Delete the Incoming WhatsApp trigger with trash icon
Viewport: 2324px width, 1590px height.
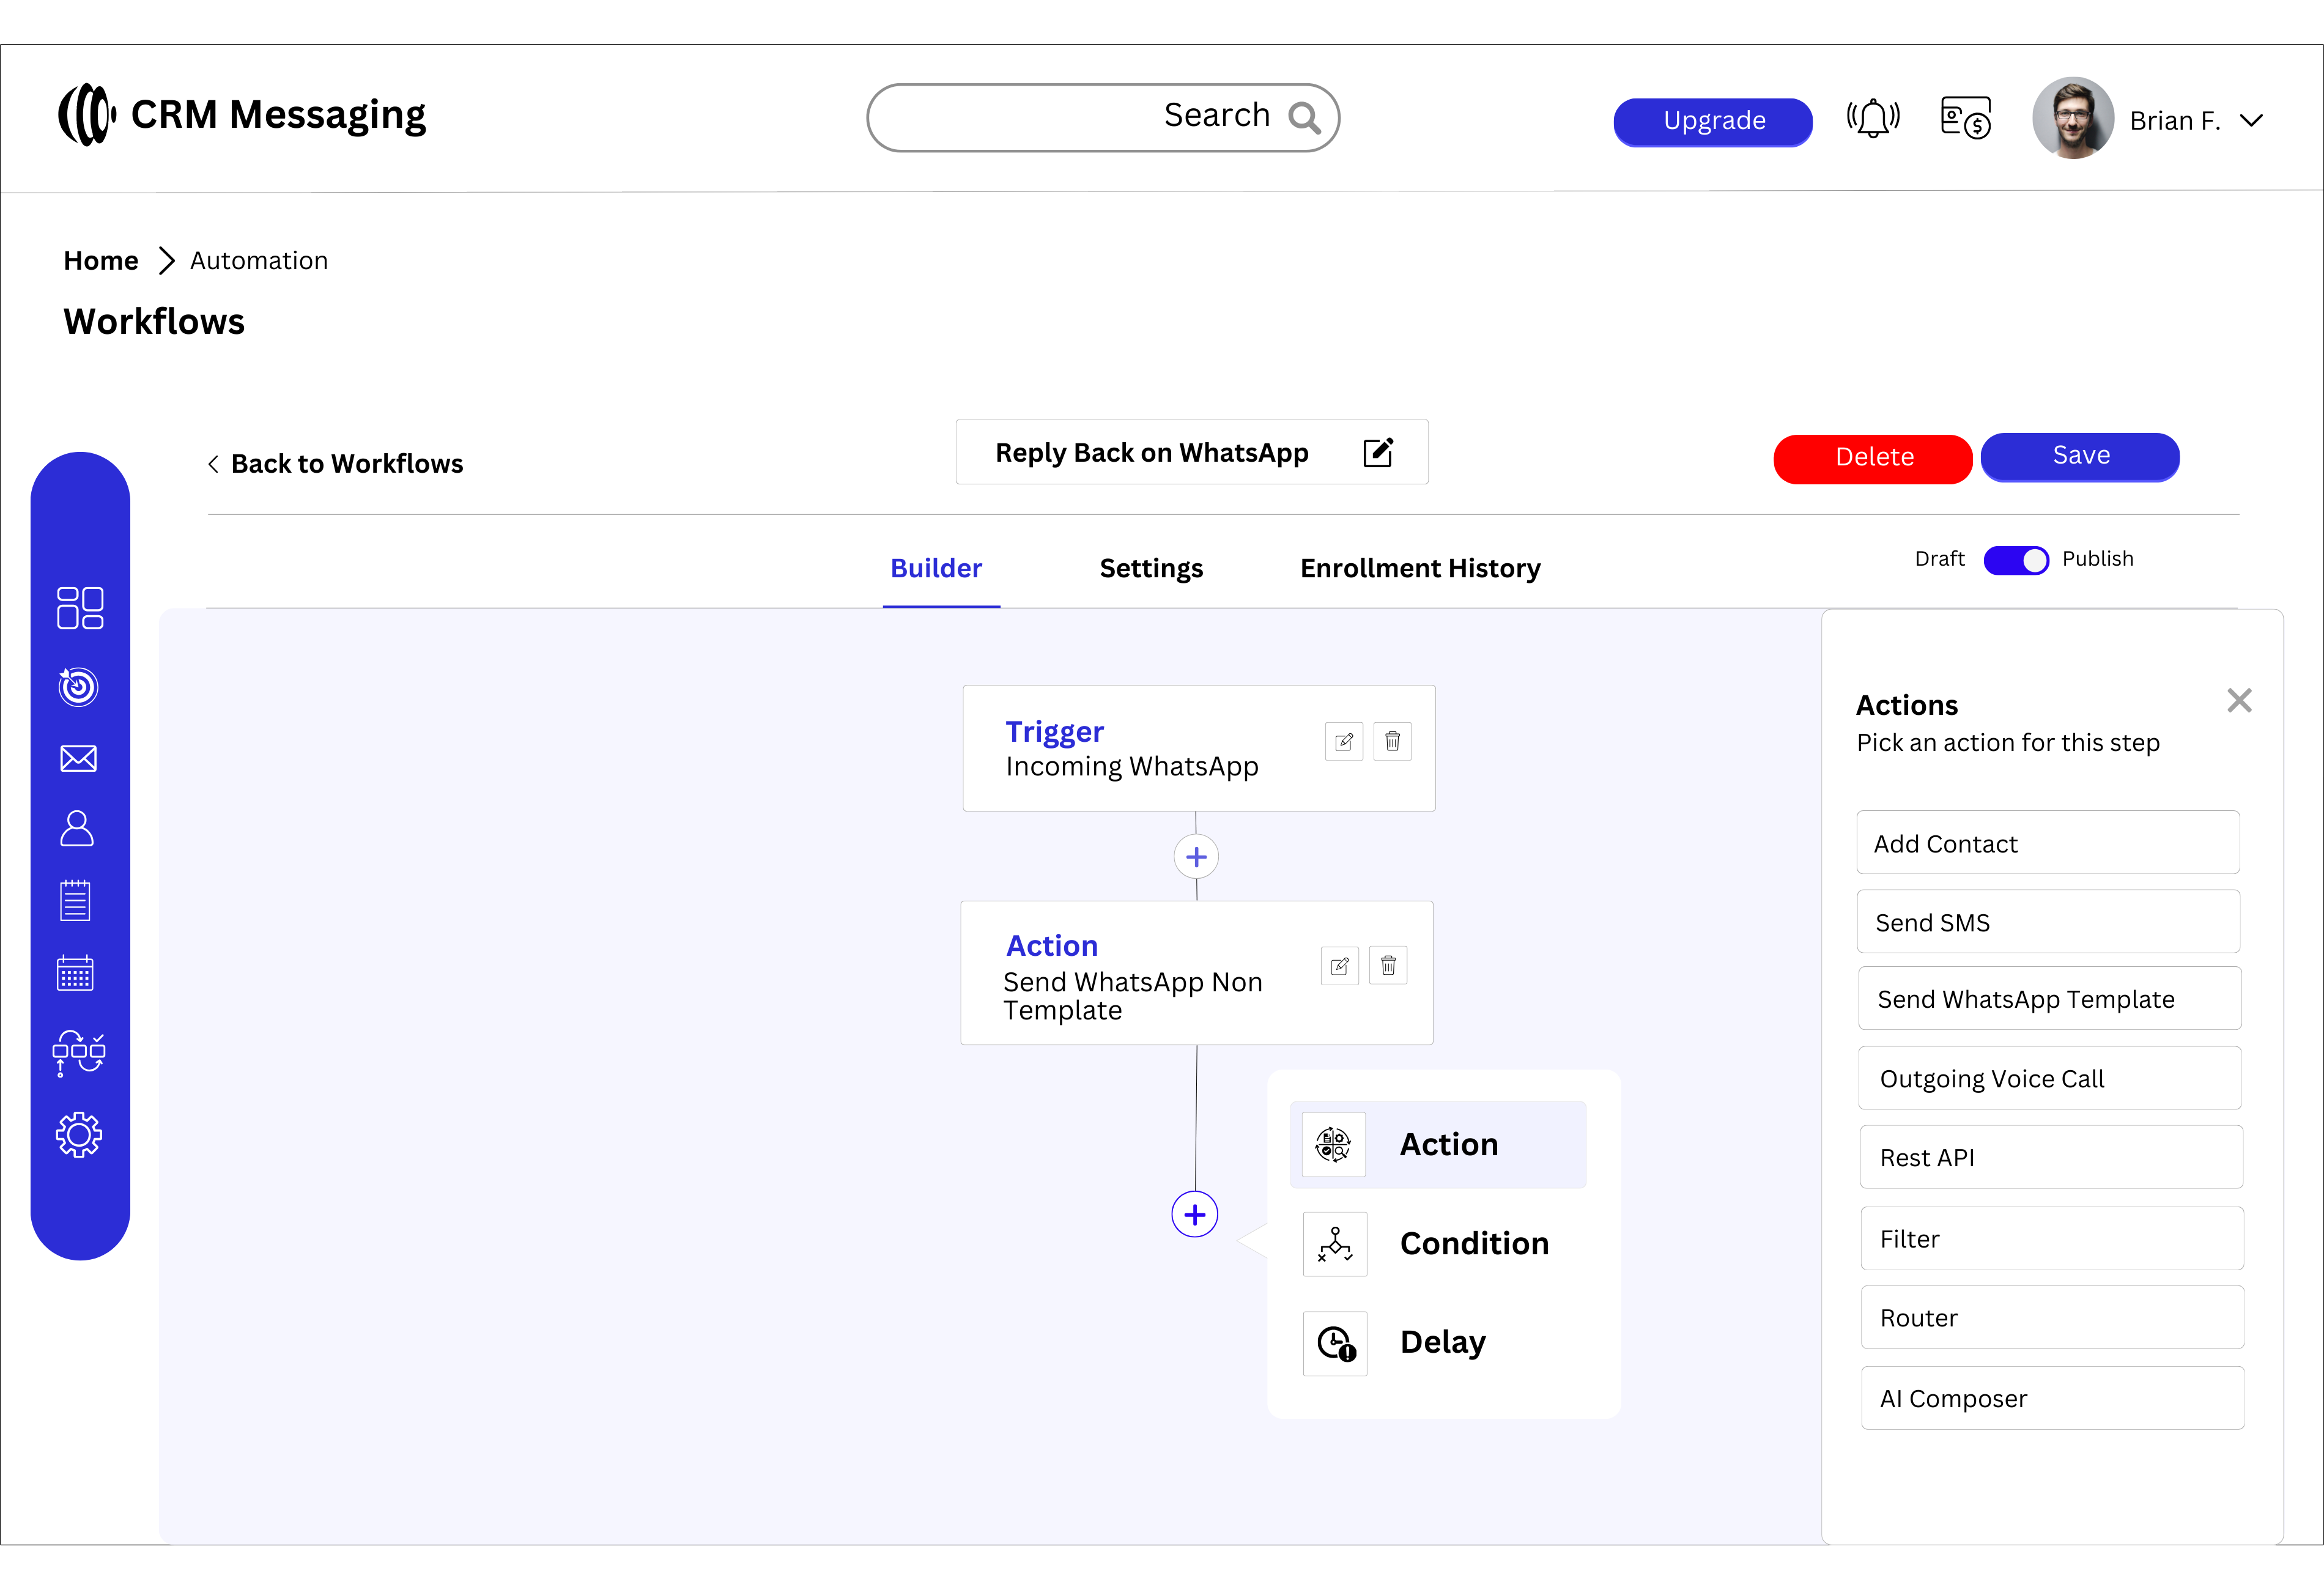point(1392,742)
